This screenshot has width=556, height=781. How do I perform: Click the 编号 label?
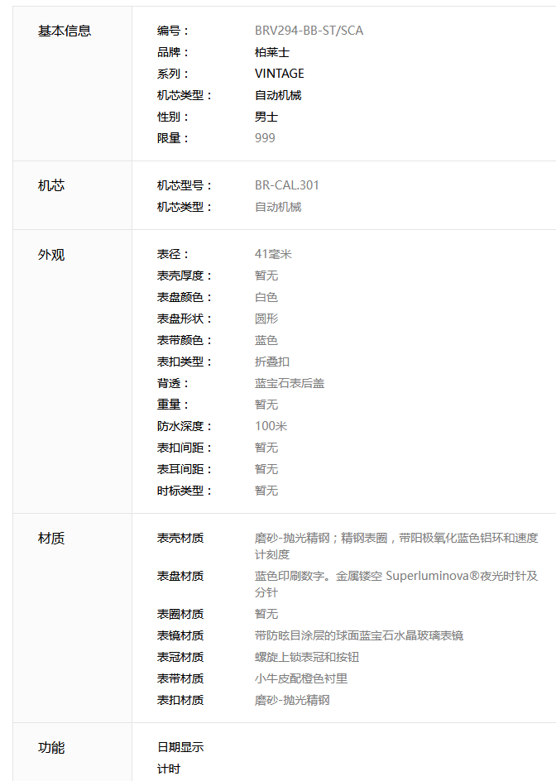click(172, 31)
